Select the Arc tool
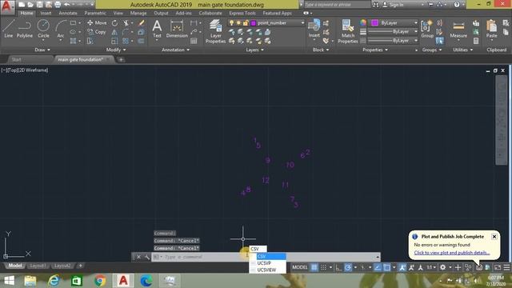 coord(61,29)
